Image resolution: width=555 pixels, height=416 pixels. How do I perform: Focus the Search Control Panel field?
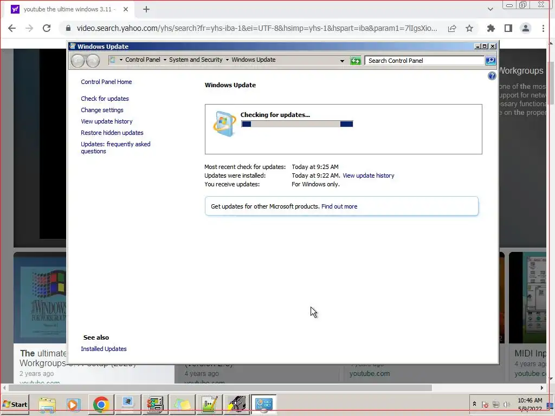[x=424, y=61]
